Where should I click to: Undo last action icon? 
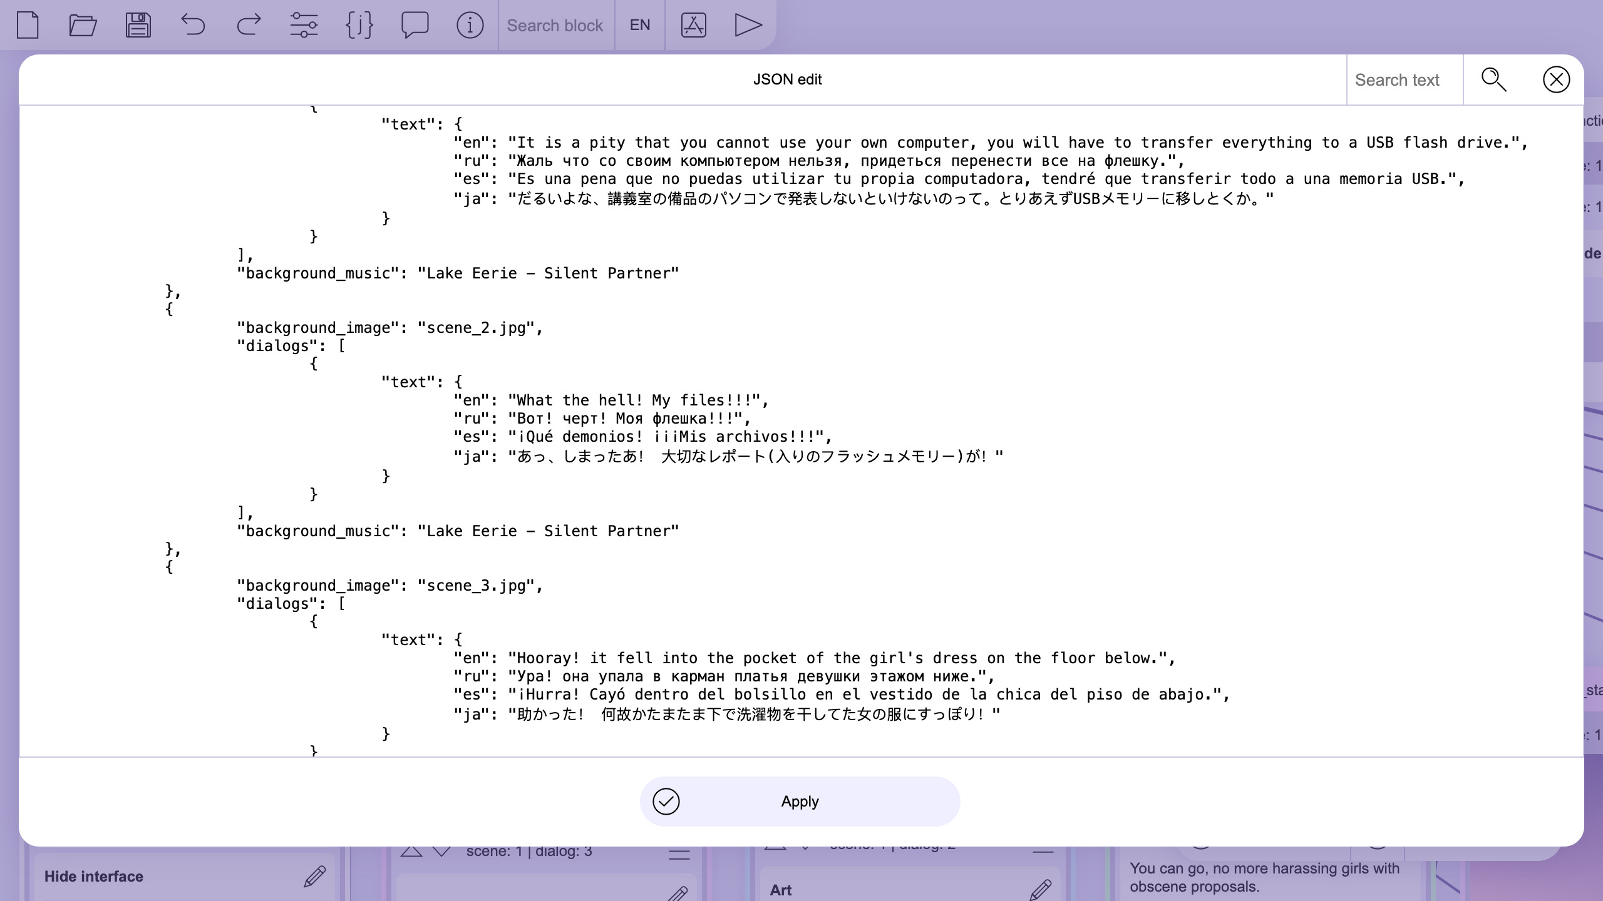click(193, 24)
